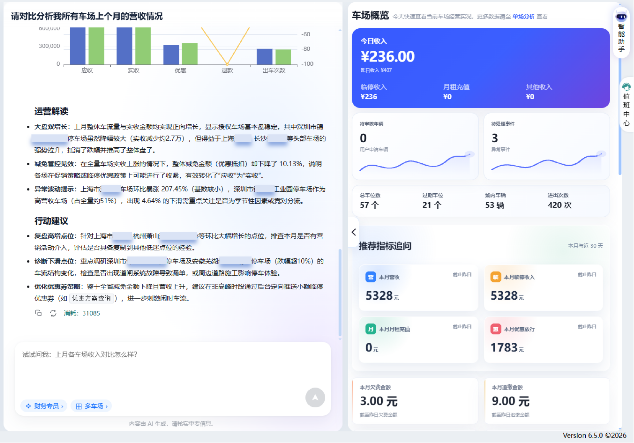
Task: Click the 昨日收入 ¥407 text
Action: pyautogui.click(x=376, y=70)
